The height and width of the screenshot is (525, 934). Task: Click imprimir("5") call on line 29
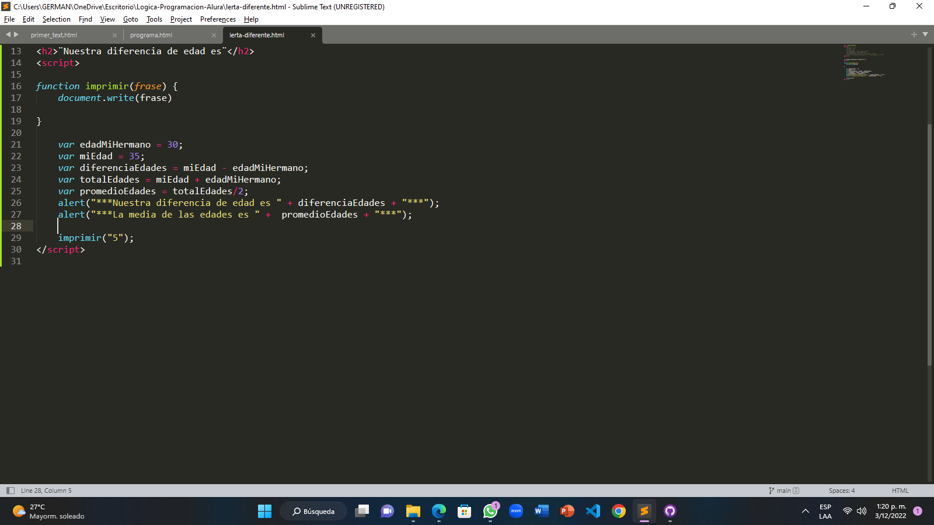pos(96,238)
